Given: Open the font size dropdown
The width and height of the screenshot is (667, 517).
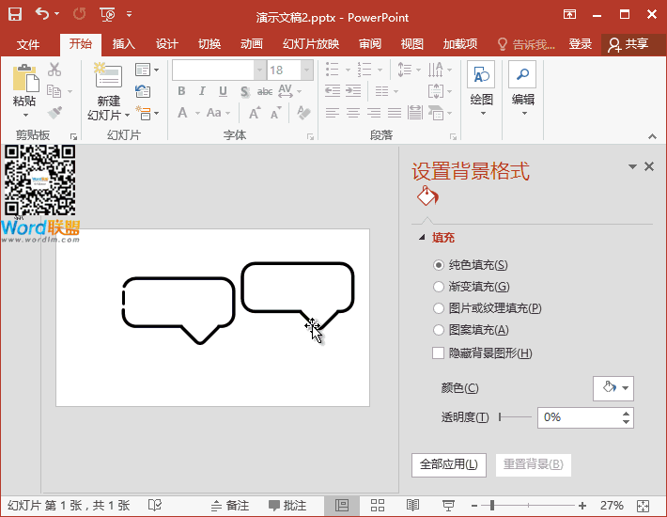Looking at the screenshot, I should (306, 70).
